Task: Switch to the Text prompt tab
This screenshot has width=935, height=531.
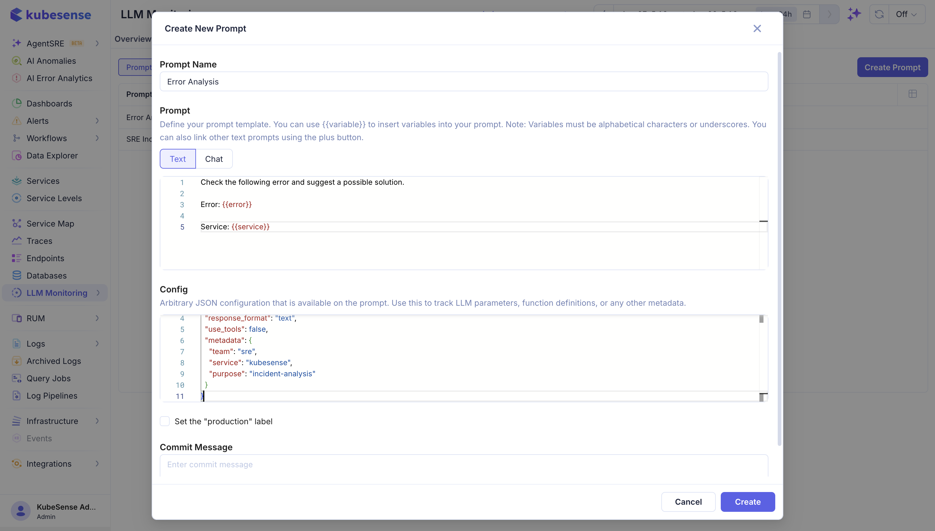Action: pos(178,159)
